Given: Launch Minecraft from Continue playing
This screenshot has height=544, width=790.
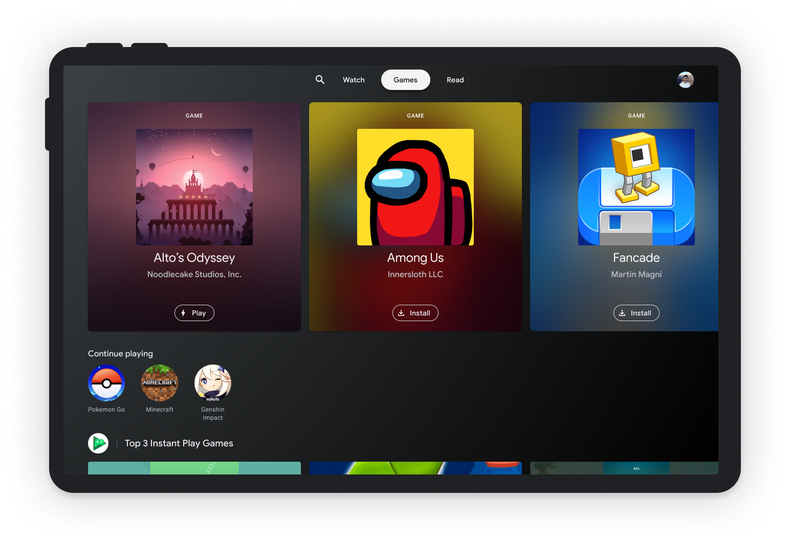Looking at the screenshot, I should [159, 383].
